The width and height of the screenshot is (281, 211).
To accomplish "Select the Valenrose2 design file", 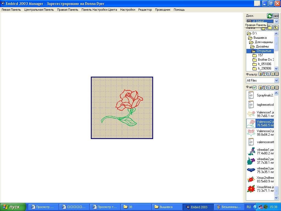I will 260,123.
